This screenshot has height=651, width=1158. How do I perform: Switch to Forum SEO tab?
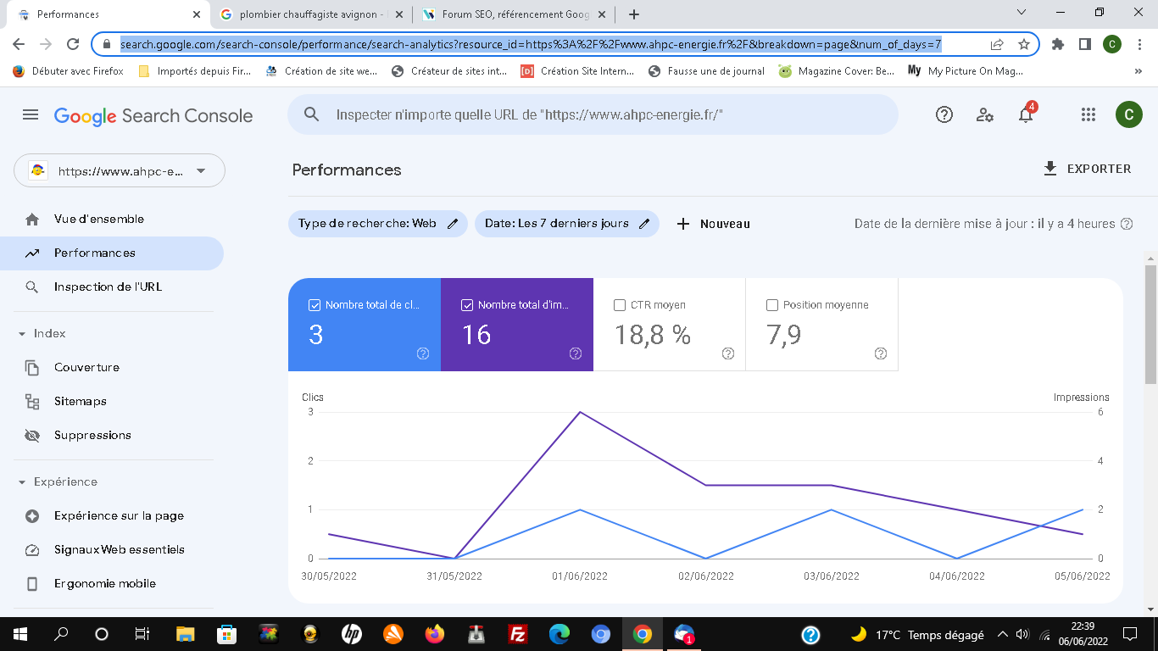(514, 14)
